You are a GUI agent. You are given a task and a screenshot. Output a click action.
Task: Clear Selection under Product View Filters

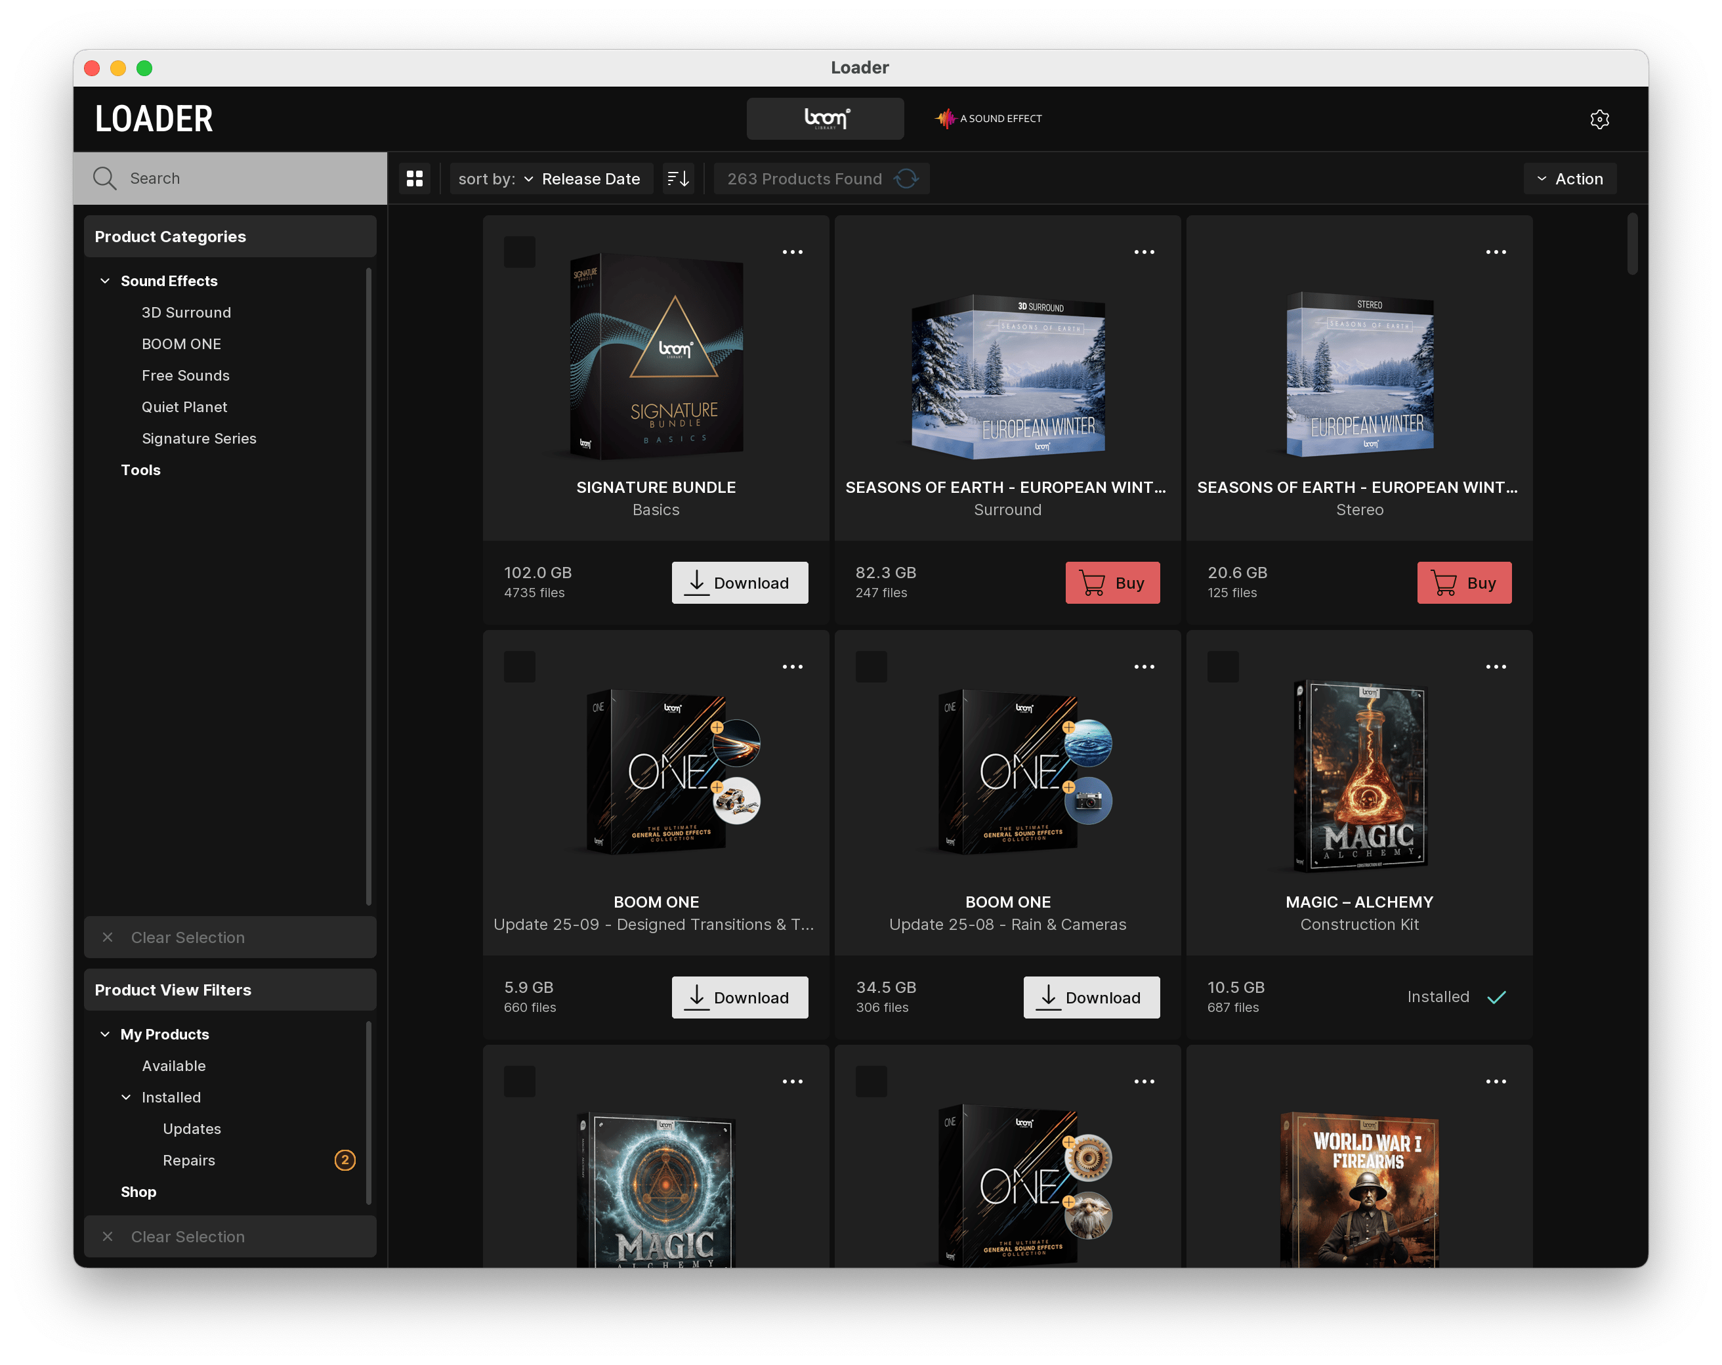[230, 1236]
